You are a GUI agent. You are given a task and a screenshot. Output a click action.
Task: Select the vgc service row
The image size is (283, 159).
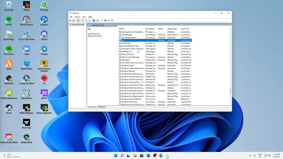pos(155,40)
